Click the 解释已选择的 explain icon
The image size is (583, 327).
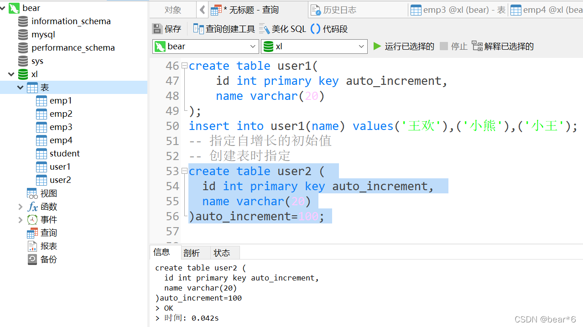pos(477,46)
